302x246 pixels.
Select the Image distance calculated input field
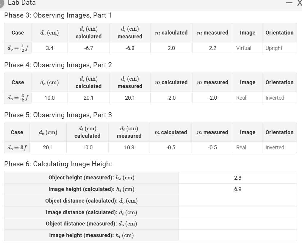237,212
